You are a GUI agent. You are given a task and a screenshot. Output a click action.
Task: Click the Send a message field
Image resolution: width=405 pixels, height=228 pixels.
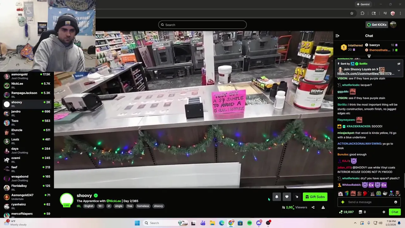point(369,202)
